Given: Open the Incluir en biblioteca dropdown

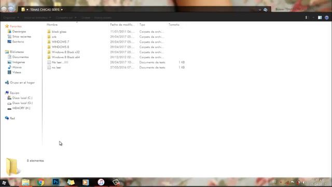Looking at the screenshot, I should [x=37, y=18].
